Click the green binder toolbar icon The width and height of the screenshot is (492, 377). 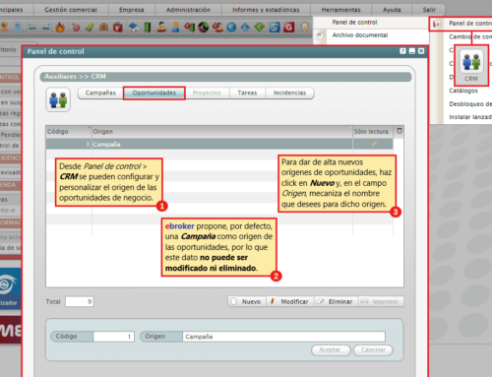point(148,28)
